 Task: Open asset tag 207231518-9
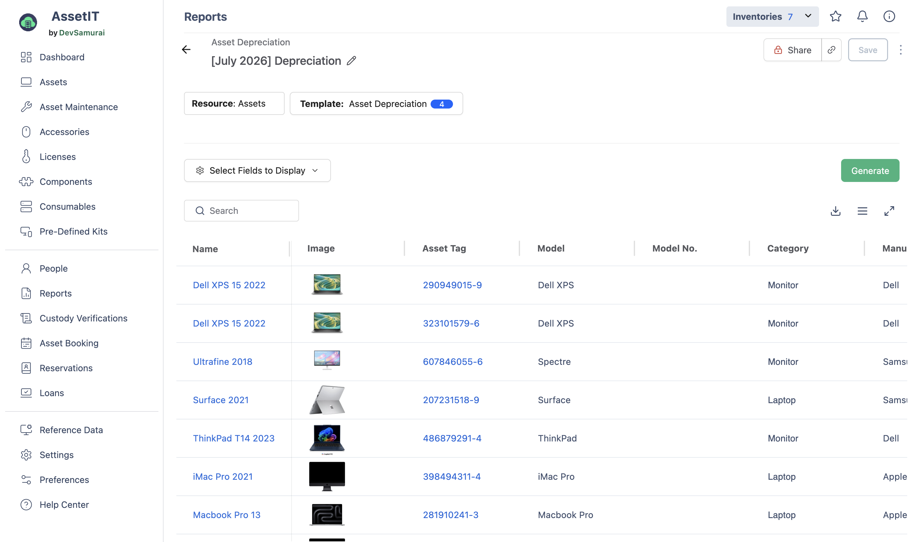[451, 400]
